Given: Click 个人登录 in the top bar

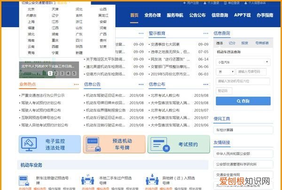Looking at the screenshot, I should tap(211, 3).
